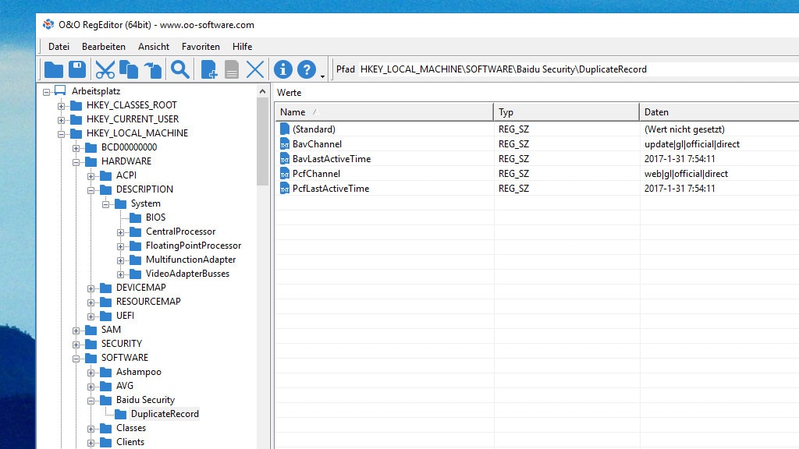Click the BIOS folder icon
Viewport: 799px width, 449px height.
(x=136, y=217)
